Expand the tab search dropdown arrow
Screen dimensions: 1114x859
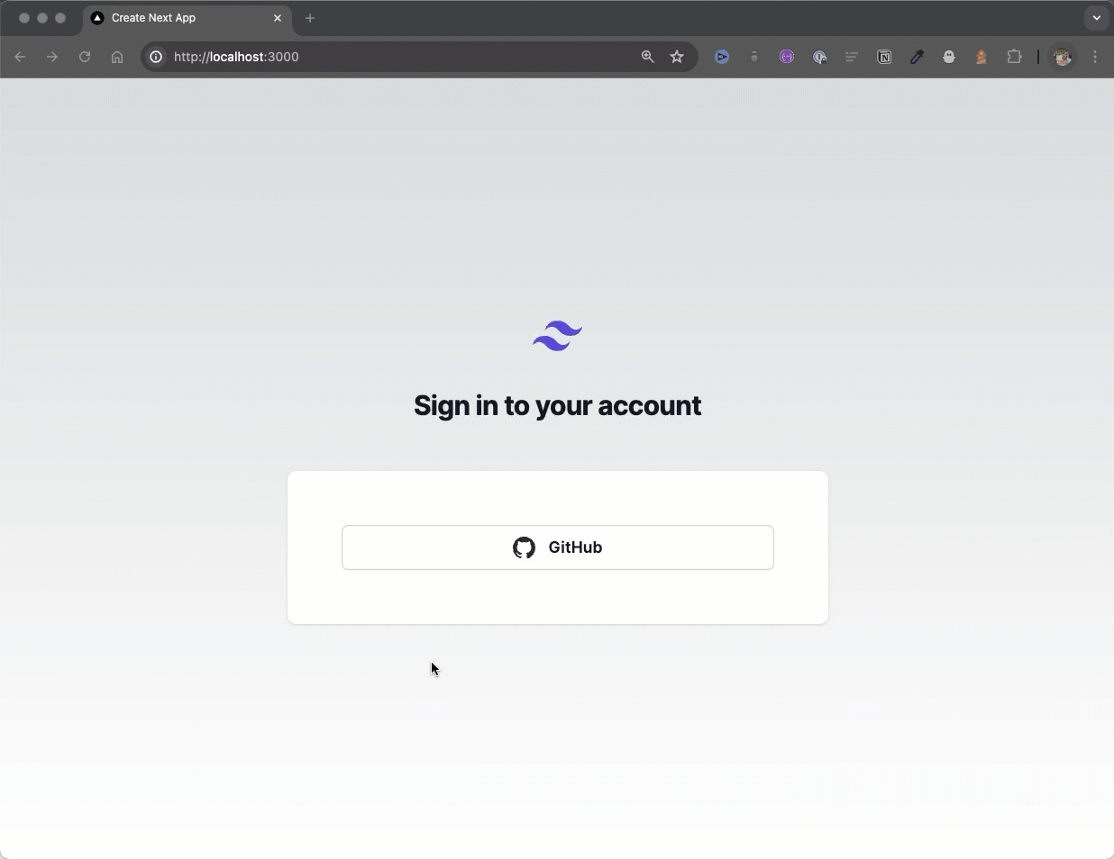[1096, 18]
